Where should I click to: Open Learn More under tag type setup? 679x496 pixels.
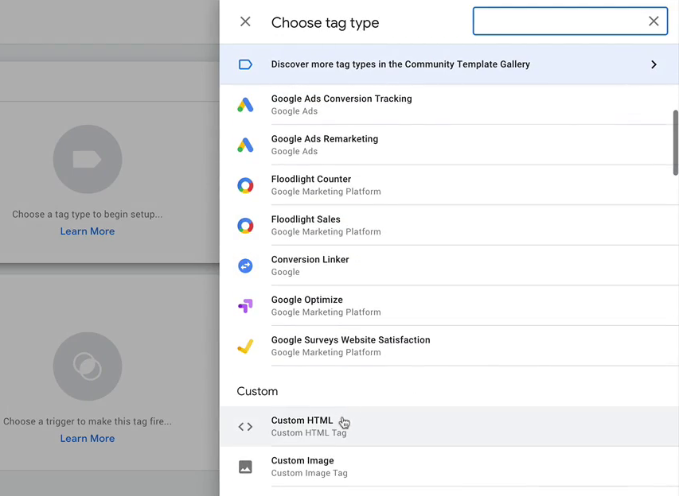pos(88,231)
